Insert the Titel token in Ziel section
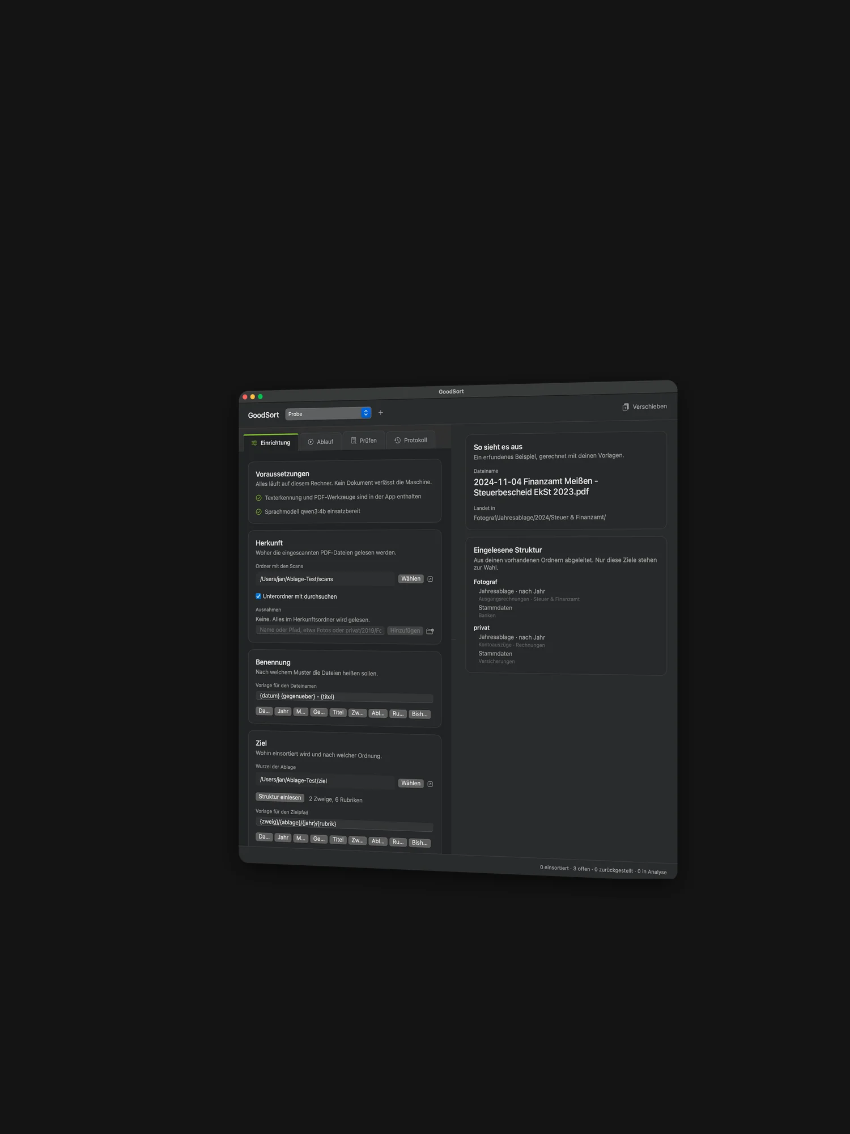Image resolution: width=850 pixels, height=1134 pixels. [338, 840]
